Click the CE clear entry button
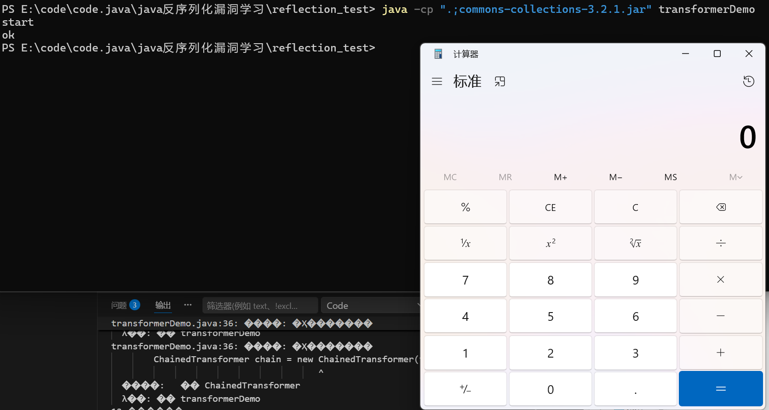Screen dimensions: 769x410 551,207
